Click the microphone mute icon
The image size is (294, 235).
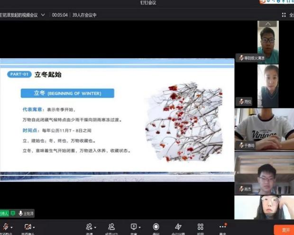[x=5, y=226]
